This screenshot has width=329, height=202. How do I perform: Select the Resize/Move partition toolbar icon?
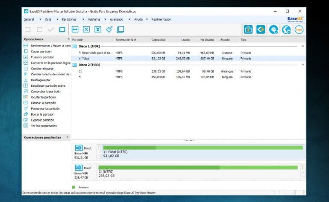coord(75,30)
